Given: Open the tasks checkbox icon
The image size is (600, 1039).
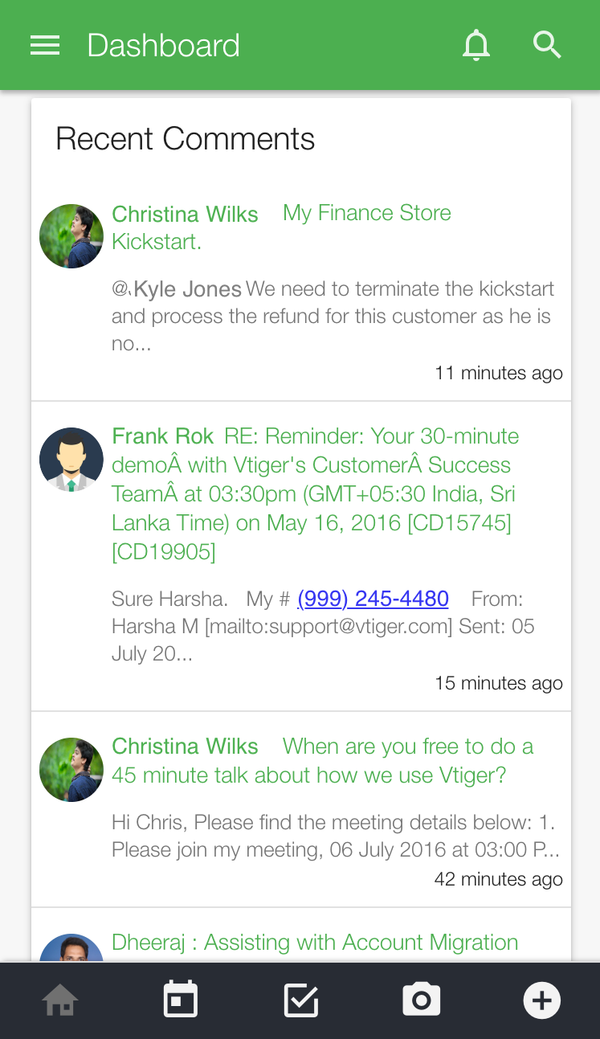Looking at the screenshot, I should 301,1001.
